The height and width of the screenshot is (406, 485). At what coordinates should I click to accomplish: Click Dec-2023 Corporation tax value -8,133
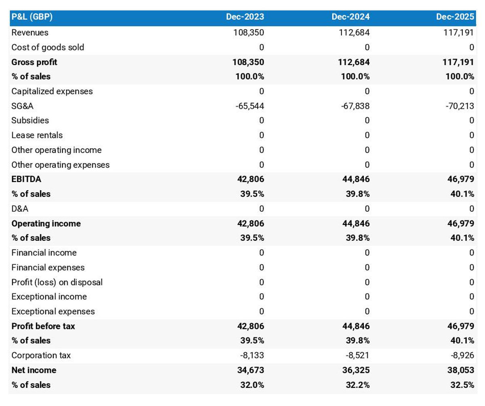point(252,355)
